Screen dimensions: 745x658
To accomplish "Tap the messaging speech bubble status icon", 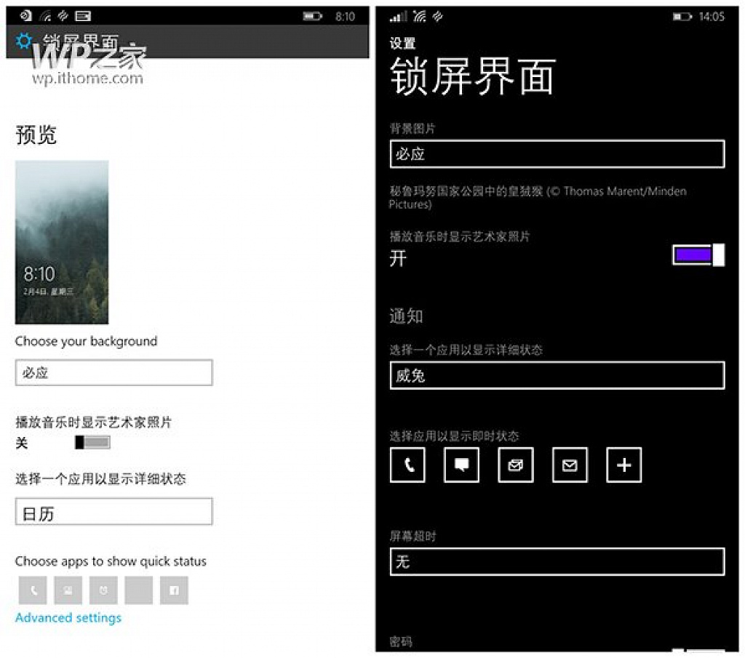I will 461,465.
